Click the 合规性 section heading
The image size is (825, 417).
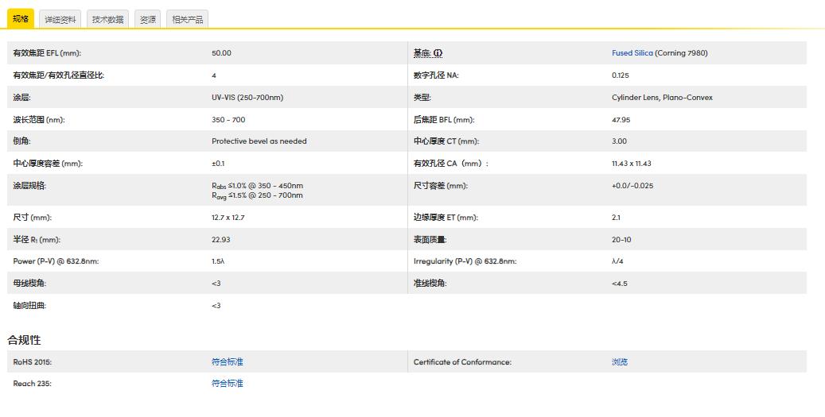[24, 340]
